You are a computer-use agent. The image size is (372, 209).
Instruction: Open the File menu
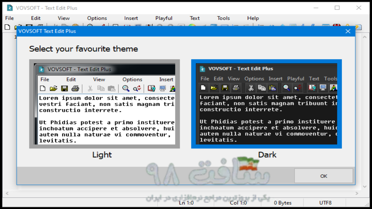tap(9, 18)
